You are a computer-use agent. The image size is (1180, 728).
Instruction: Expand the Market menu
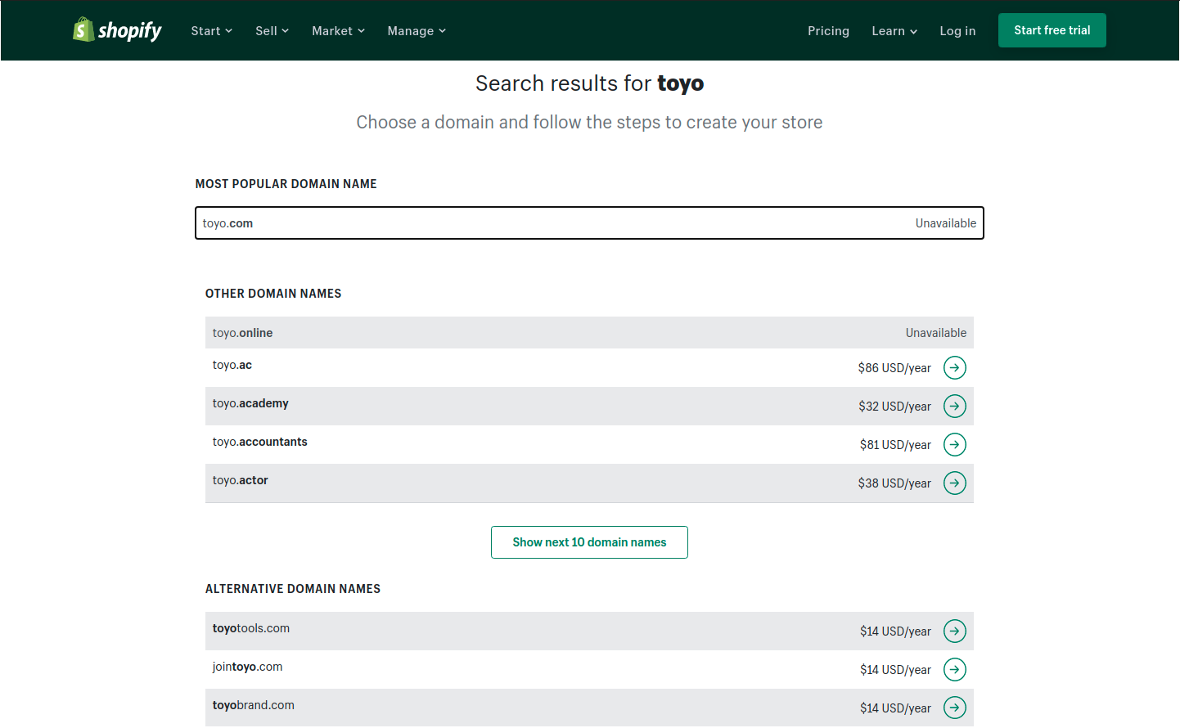coord(339,31)
